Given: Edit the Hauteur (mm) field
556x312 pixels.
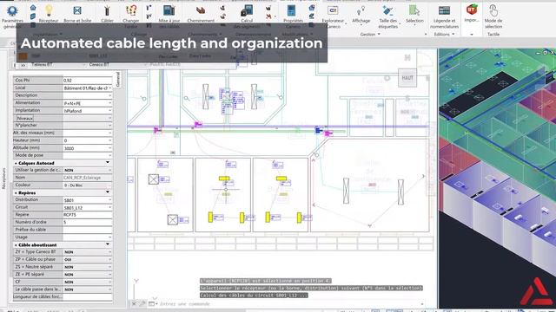Looking at the screenshot, I should pyautogui.click(x=88, y=140).
